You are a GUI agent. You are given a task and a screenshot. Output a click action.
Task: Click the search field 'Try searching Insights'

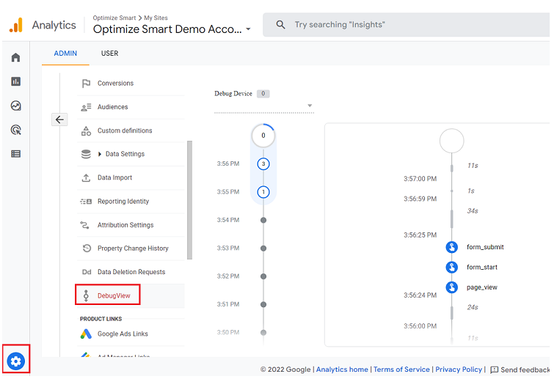coord(406,25)
